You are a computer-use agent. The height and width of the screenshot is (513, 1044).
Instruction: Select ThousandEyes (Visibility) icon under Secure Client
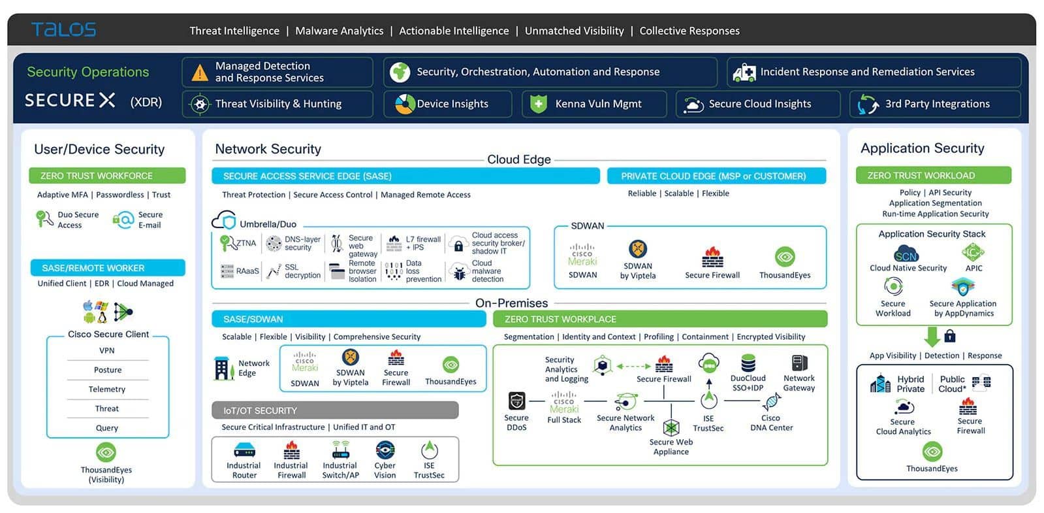[x=106, y=452]
